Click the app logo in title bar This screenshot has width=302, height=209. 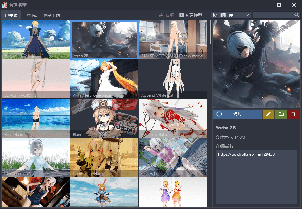pos(4,5)
